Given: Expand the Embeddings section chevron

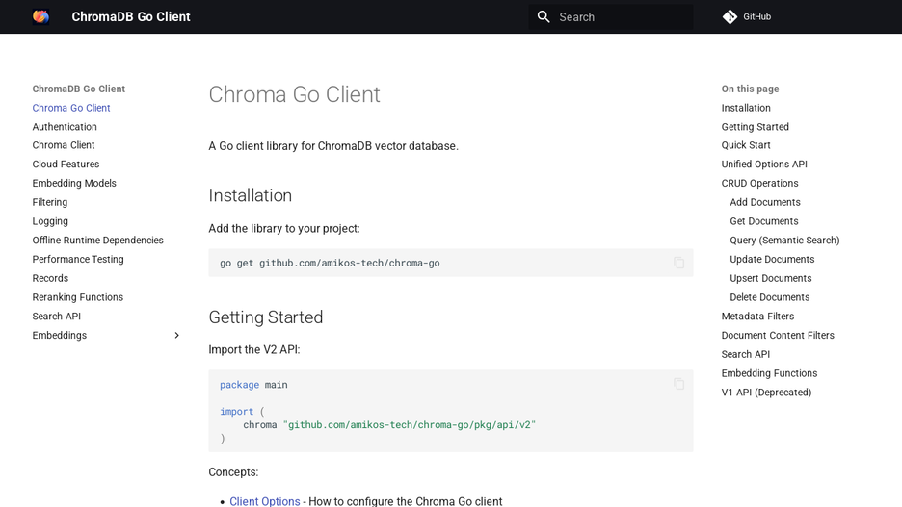Looking at the screenshot, I should tap(176, 336).
